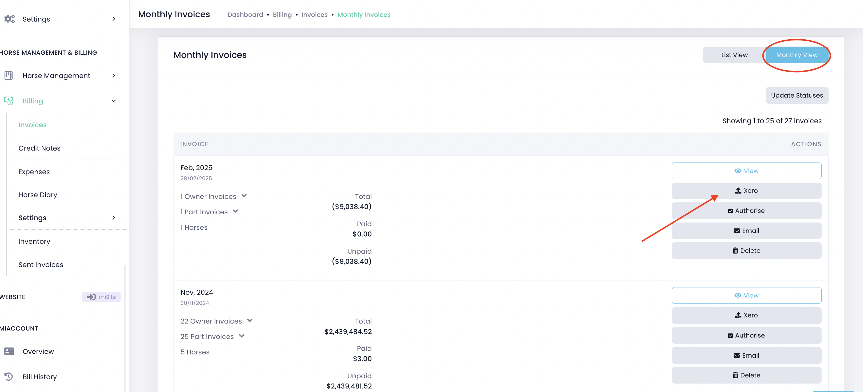Expand the Billing Settings submenu chevron
This screenshot has width=863, height=392.
(114, 218)
